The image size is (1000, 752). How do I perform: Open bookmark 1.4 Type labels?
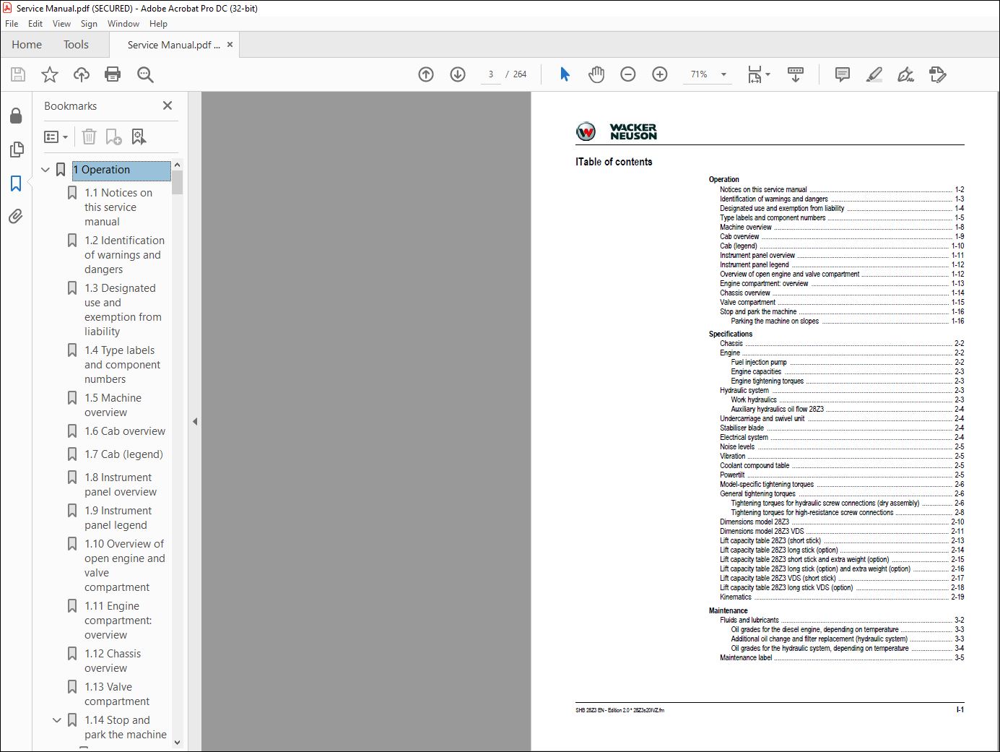click(x=122, y=365)
